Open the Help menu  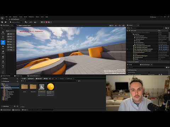tap(47, 17)
